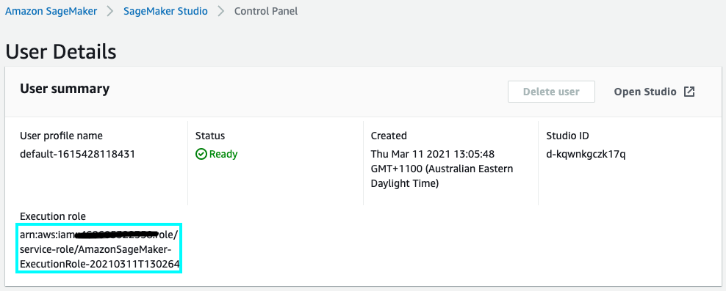The width and height of the screenshot is (726, 291).
Task: Select user profile name default-1615428118431
Action: [x=77, y=154]
